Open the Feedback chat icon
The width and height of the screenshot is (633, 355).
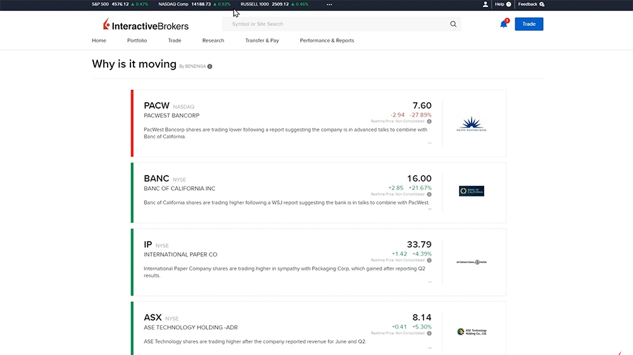[x=542, y=4]
